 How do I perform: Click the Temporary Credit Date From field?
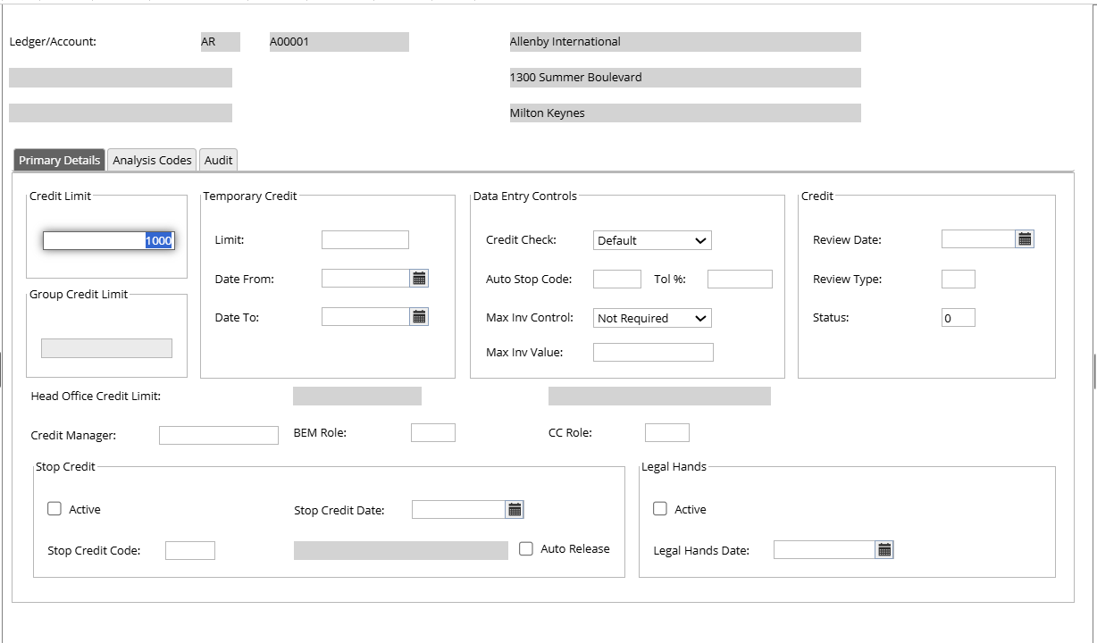(365, 279)
